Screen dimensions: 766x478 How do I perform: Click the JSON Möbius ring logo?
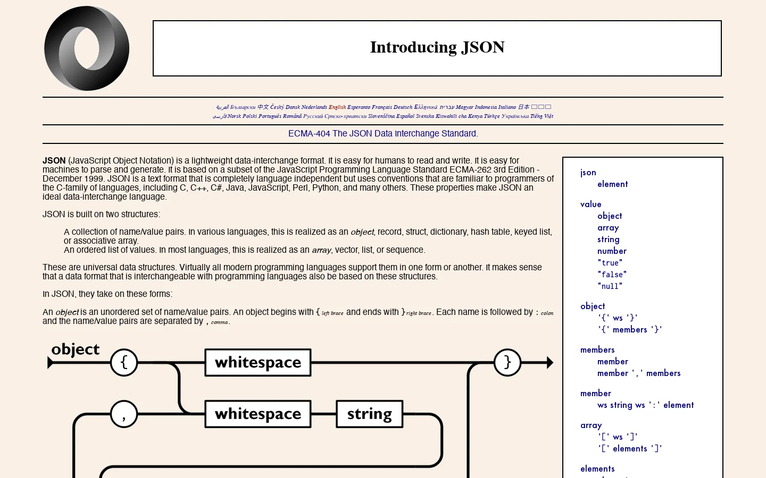[x=87, y=48]
